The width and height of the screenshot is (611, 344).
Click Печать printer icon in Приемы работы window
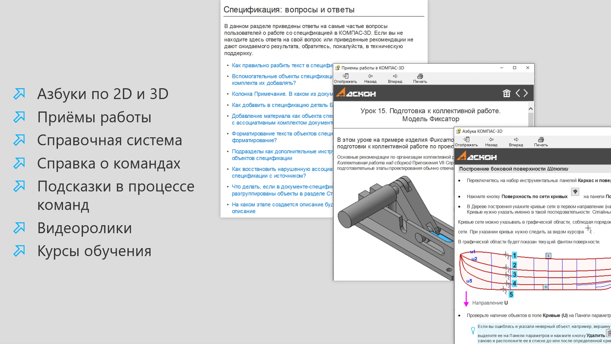(420, 76)
